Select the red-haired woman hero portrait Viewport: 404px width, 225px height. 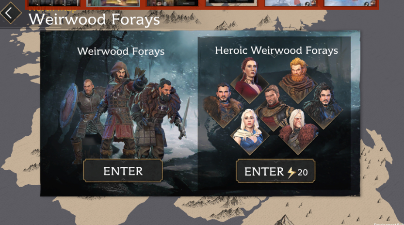pyautogui.click(x=249, y=80)
